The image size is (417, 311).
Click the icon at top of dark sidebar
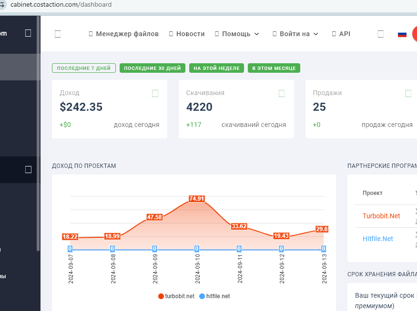click(x=28, y=33)
